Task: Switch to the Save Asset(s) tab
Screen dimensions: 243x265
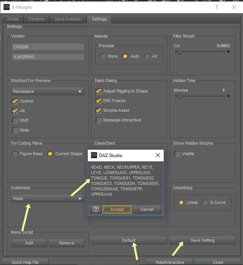Action: tap(68, 19)
